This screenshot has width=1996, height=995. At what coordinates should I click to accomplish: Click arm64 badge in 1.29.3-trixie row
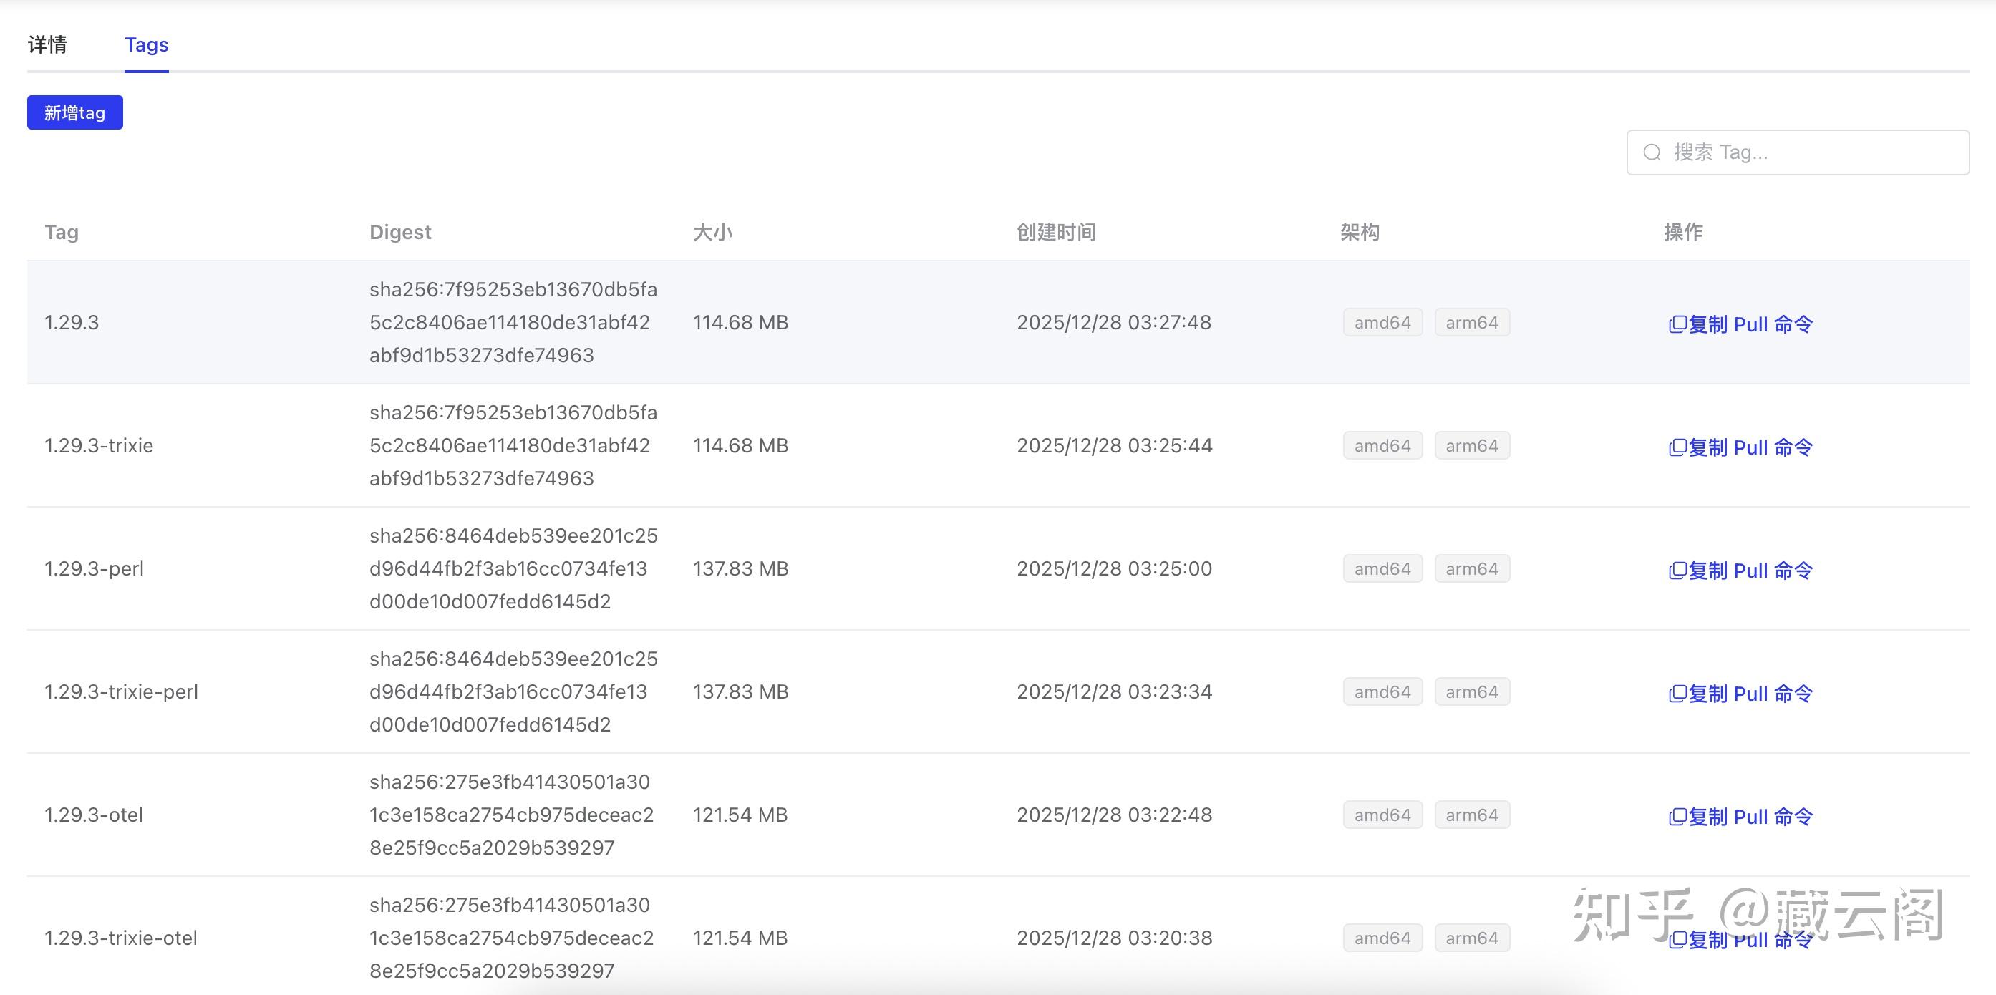point(1471,445)
